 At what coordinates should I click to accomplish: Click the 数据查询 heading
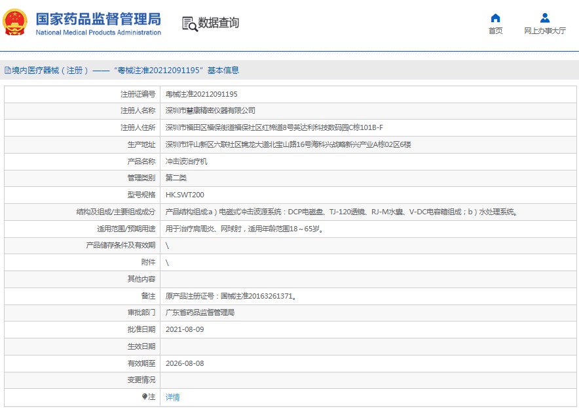coord(218,23)
